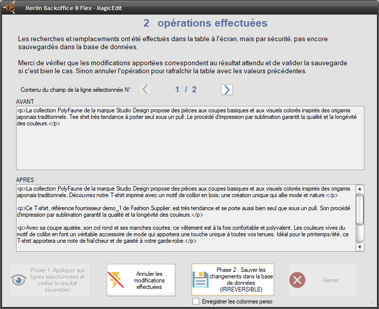
Task: Click 'Phase 1: Appliquer aux lignes sélectionnées' button
Action: (57, 280)
